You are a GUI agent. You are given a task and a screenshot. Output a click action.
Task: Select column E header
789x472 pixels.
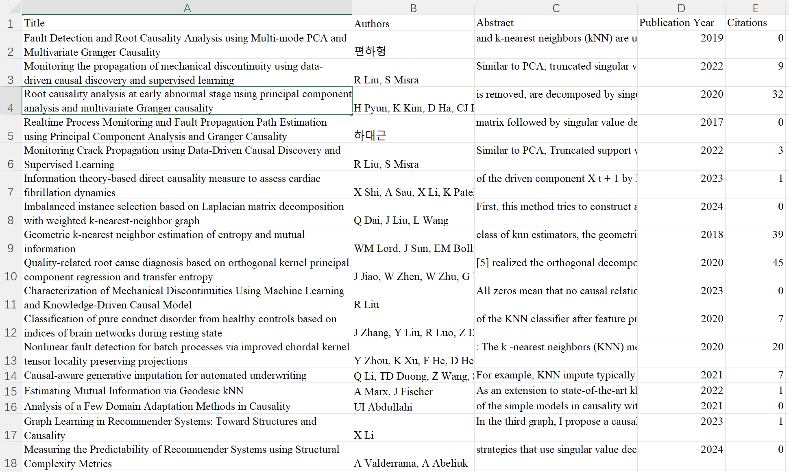(x=755, y=8)
